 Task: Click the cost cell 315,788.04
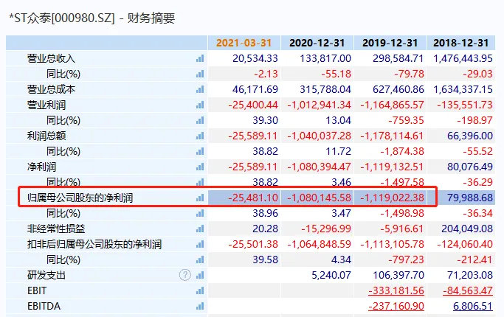tap(325, 89)
